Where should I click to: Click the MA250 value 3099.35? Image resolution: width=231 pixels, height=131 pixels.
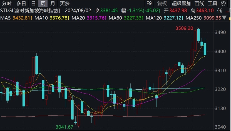click(212, 18)
